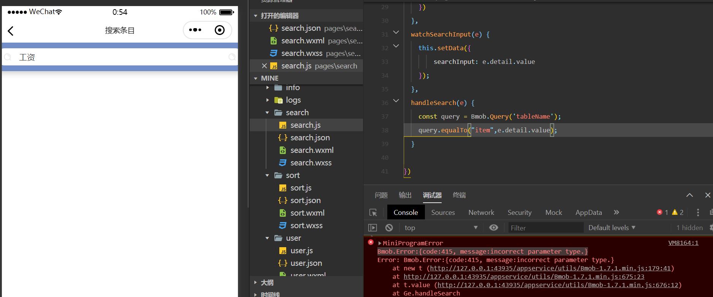Select search.wxss in the file tree
The width and height of the screenshot is (713, 297).
(311, 163)
